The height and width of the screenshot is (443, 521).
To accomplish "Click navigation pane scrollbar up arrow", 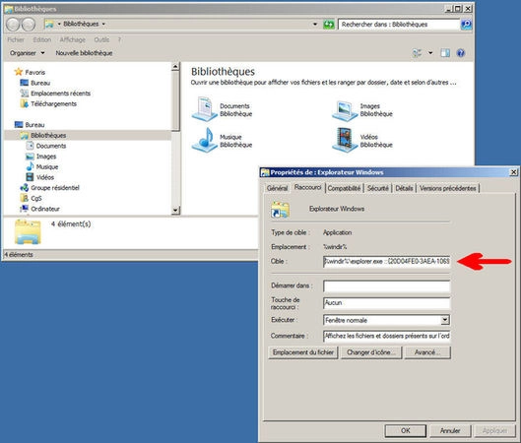I will tap(175, 66).
